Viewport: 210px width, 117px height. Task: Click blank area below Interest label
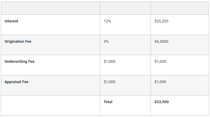[50, 29]
